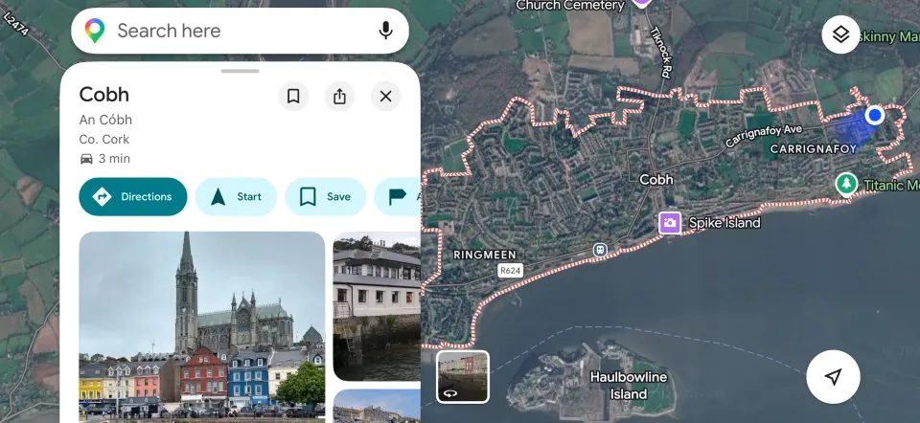
Task: Share the Cobh place card
Action: point(339,96)
